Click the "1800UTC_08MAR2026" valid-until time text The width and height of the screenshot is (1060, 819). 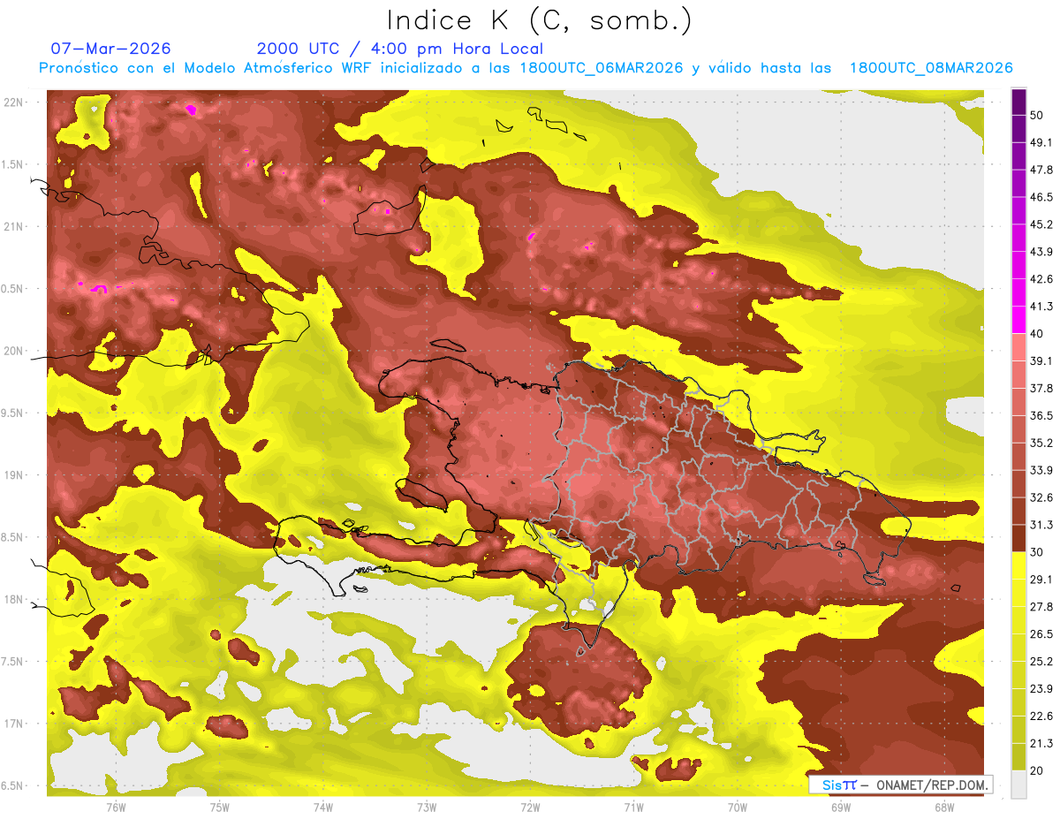(930, 68)
